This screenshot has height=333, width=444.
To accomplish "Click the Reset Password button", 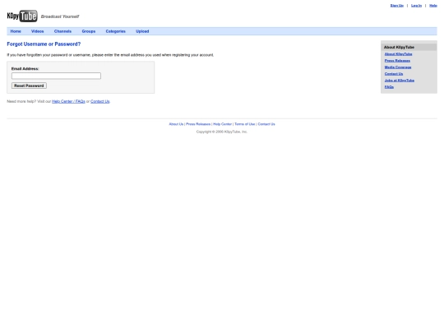I will (x=29, y=86).
